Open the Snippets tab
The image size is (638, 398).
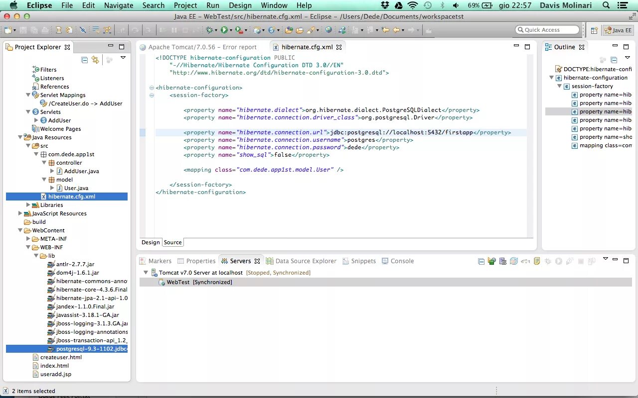tap(359, 261)
